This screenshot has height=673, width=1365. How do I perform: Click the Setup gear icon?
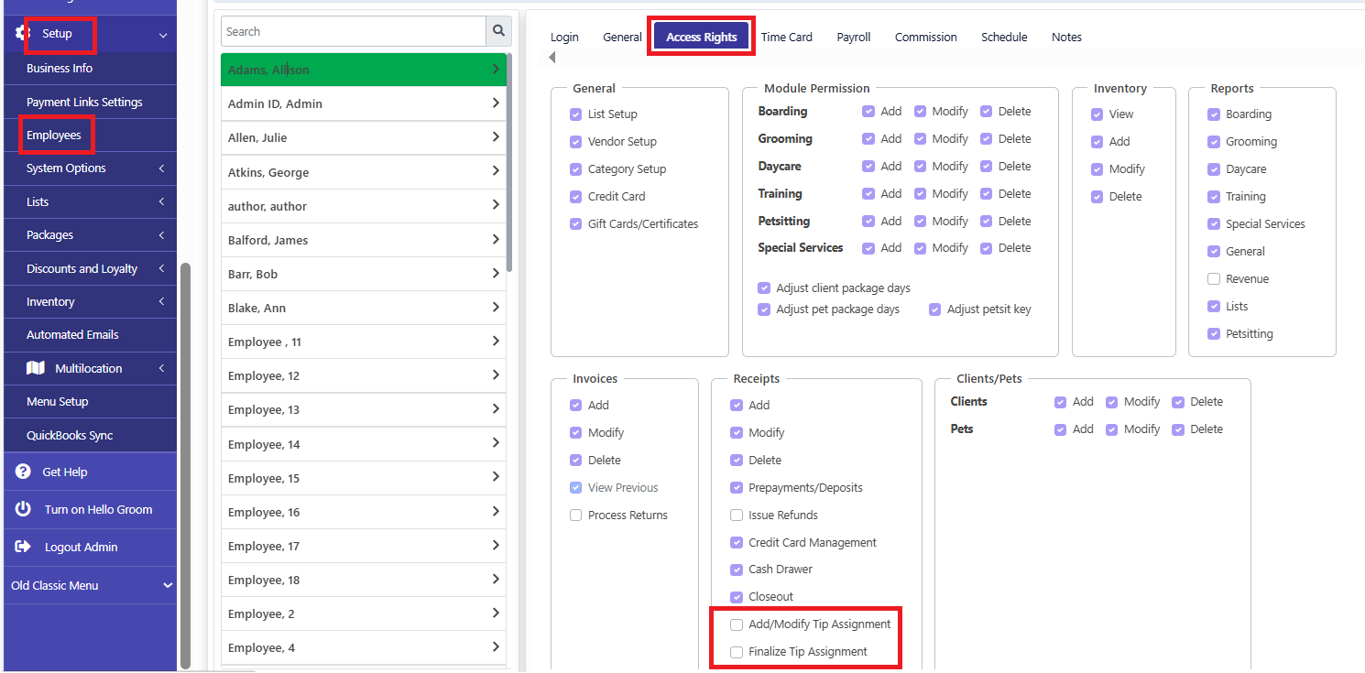tap(23, 34)
